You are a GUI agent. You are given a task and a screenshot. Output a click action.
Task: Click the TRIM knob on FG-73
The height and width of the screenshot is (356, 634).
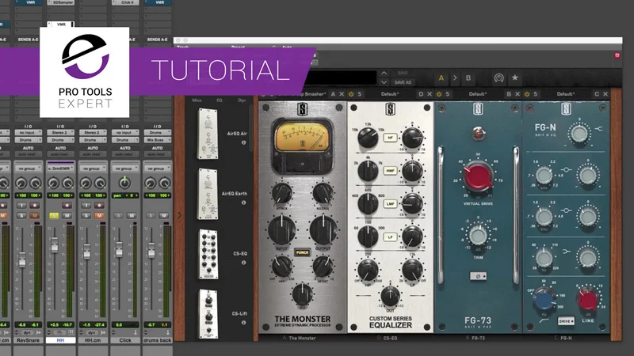pyautogui.click(x=478, y=236)
